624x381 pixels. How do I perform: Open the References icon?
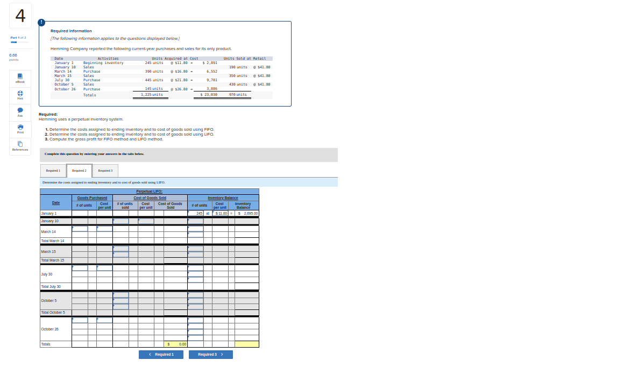tap(20, 144)
